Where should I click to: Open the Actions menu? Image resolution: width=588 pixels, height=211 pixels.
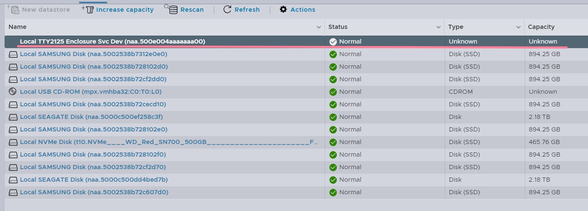(303, 9)
